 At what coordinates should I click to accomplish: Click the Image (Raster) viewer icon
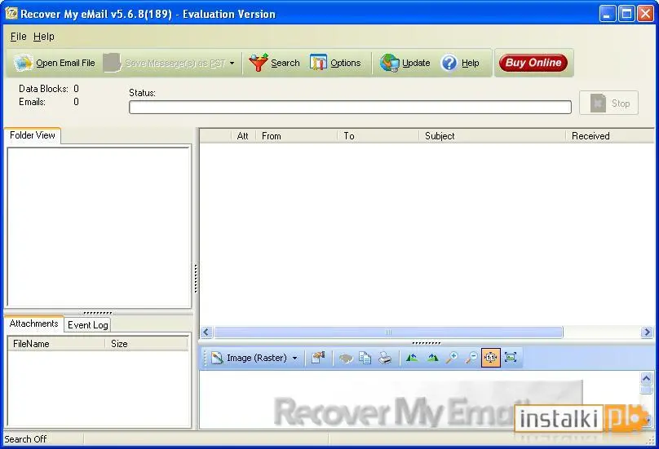[217, 358]
